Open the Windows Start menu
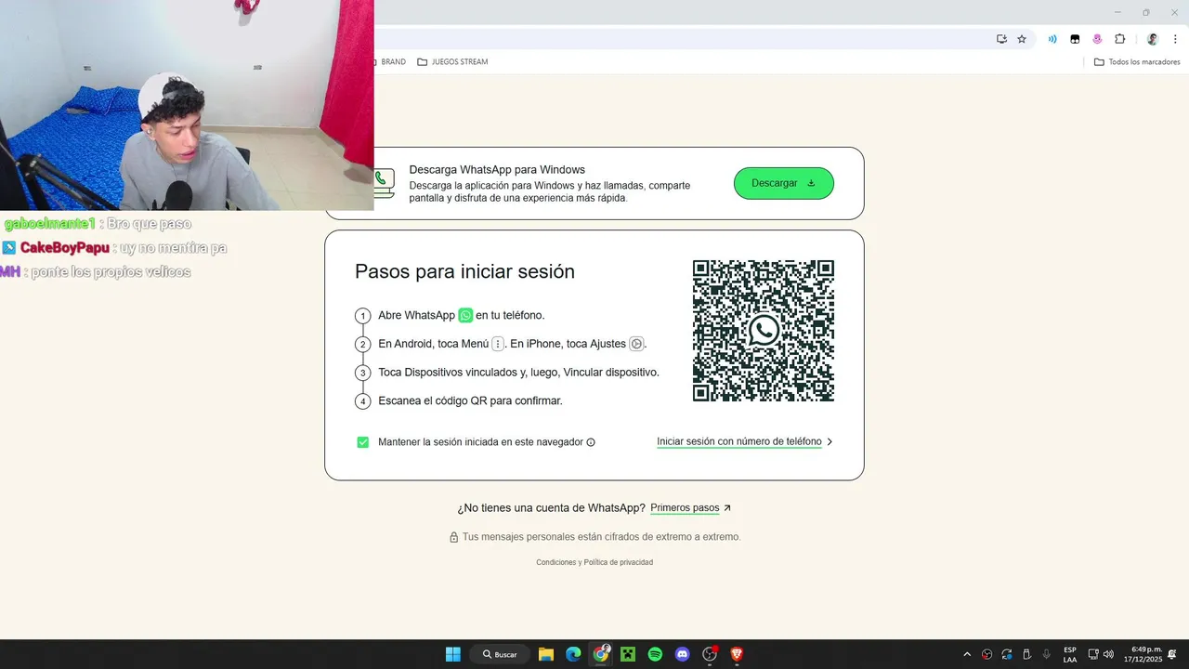The height and width of the screenshot is (669, 1189). (x=452, y=654)
